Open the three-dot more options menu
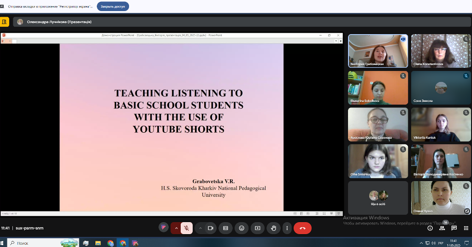Screen dimensions: 472x247 click(x=287, y=228)
